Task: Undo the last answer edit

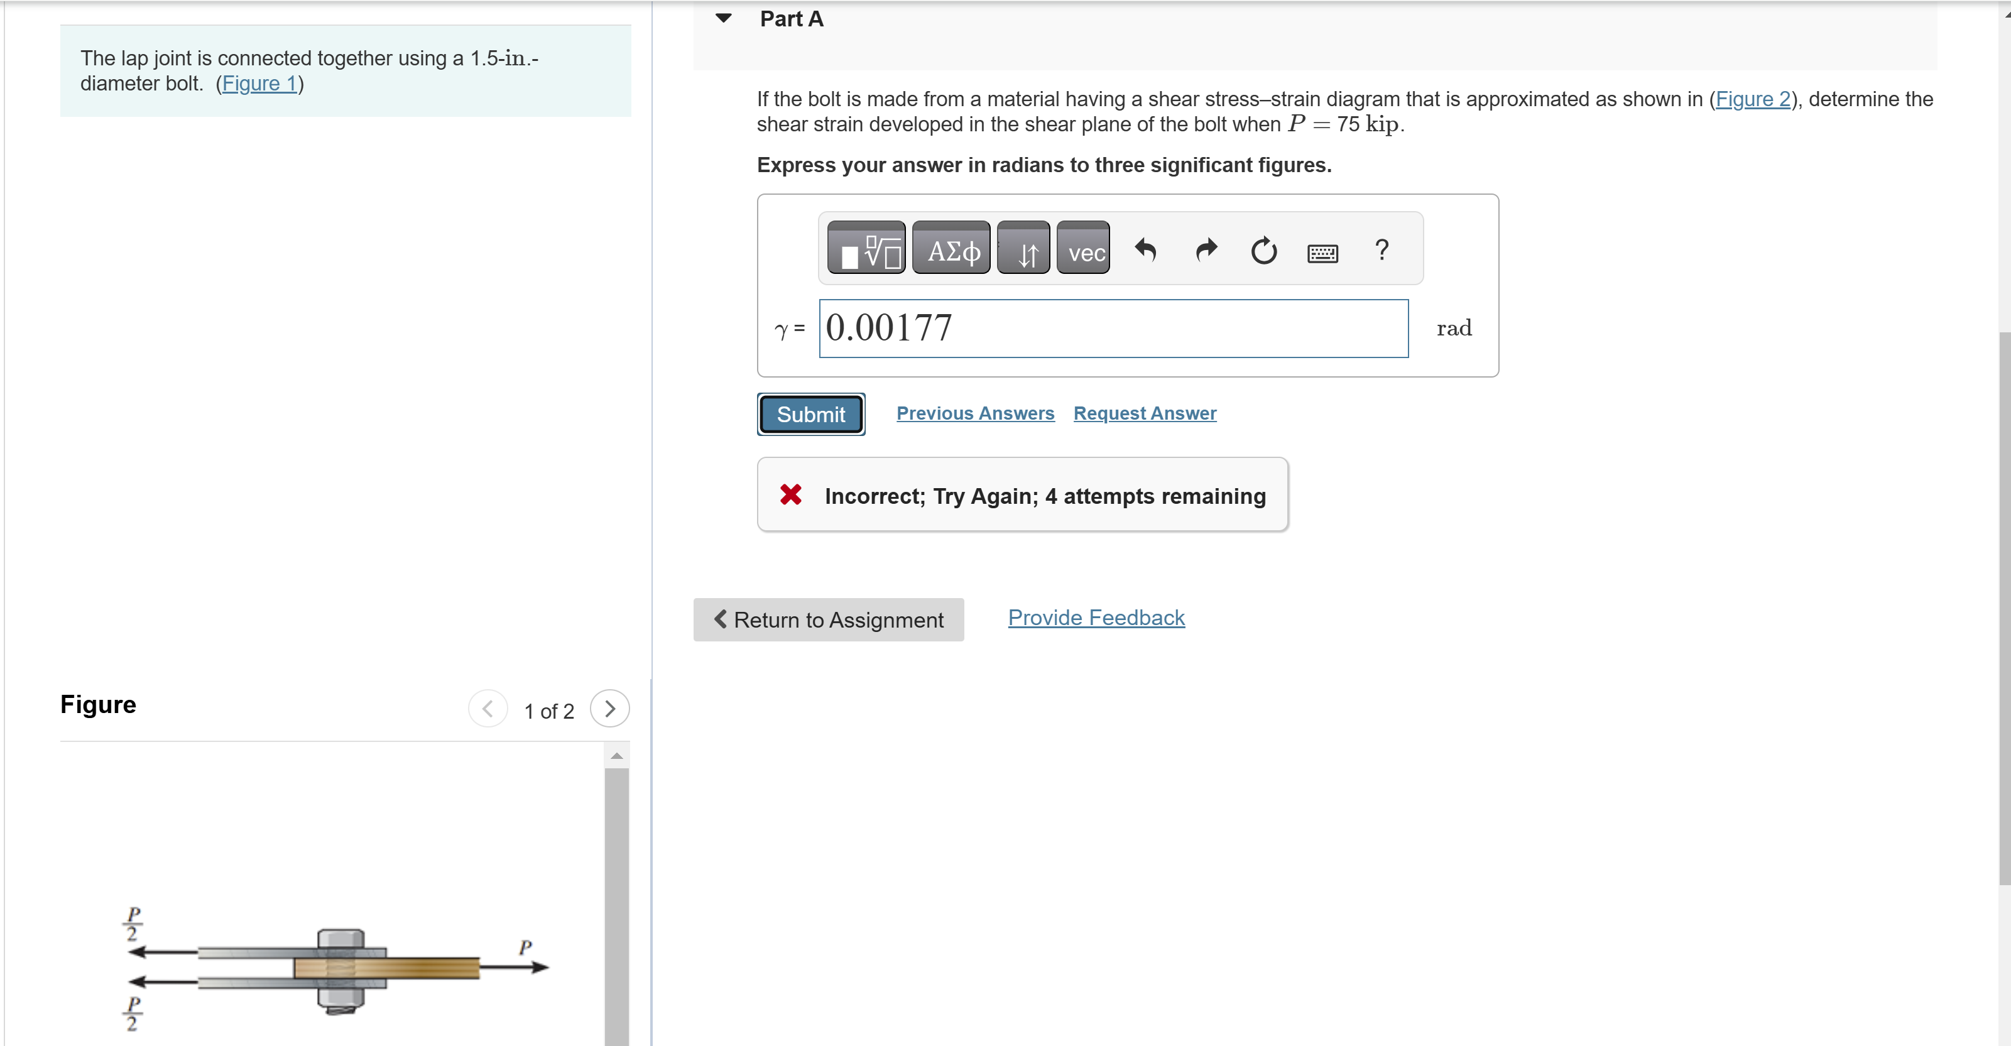Action: 1145,250
